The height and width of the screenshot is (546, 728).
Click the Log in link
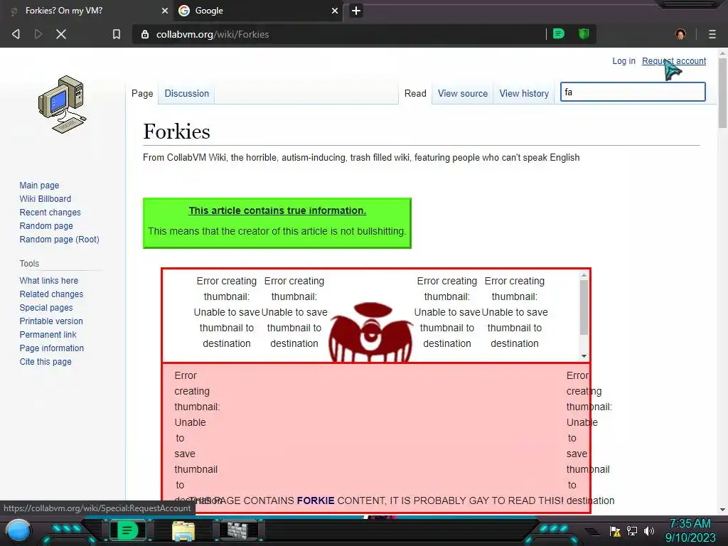[623, 61]
